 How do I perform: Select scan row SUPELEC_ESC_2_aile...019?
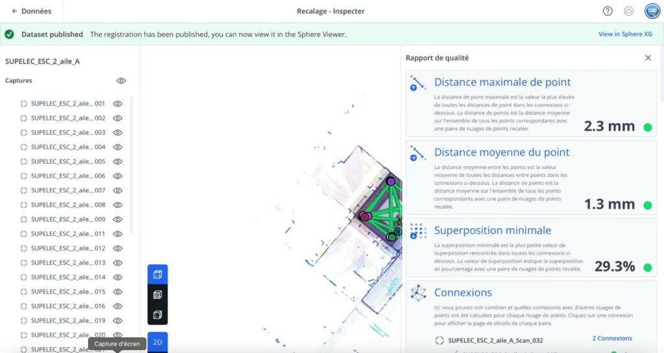tap(67, 321)
